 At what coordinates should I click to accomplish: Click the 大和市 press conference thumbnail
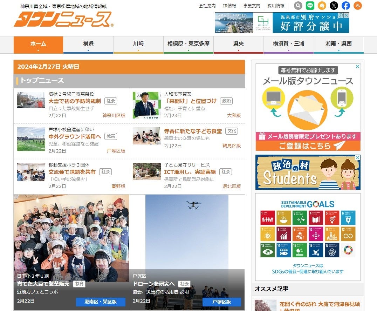147,105
